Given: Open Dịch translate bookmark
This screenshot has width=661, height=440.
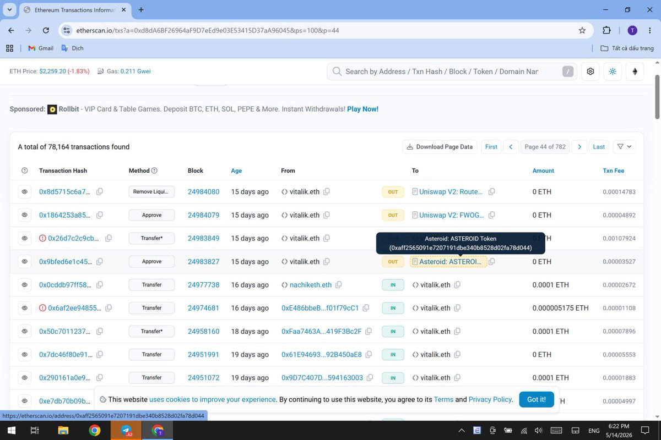Looking at the screenshot, I should 72,48.
